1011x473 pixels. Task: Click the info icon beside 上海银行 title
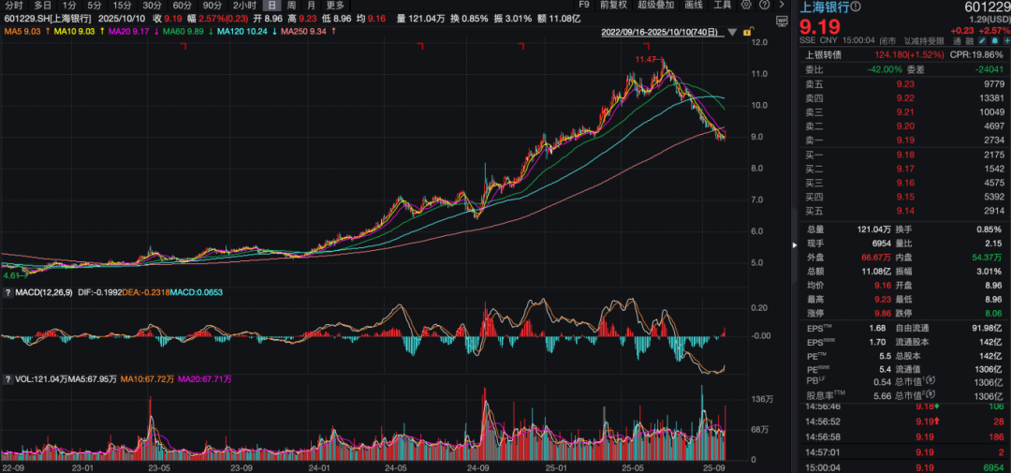point(856,7)
